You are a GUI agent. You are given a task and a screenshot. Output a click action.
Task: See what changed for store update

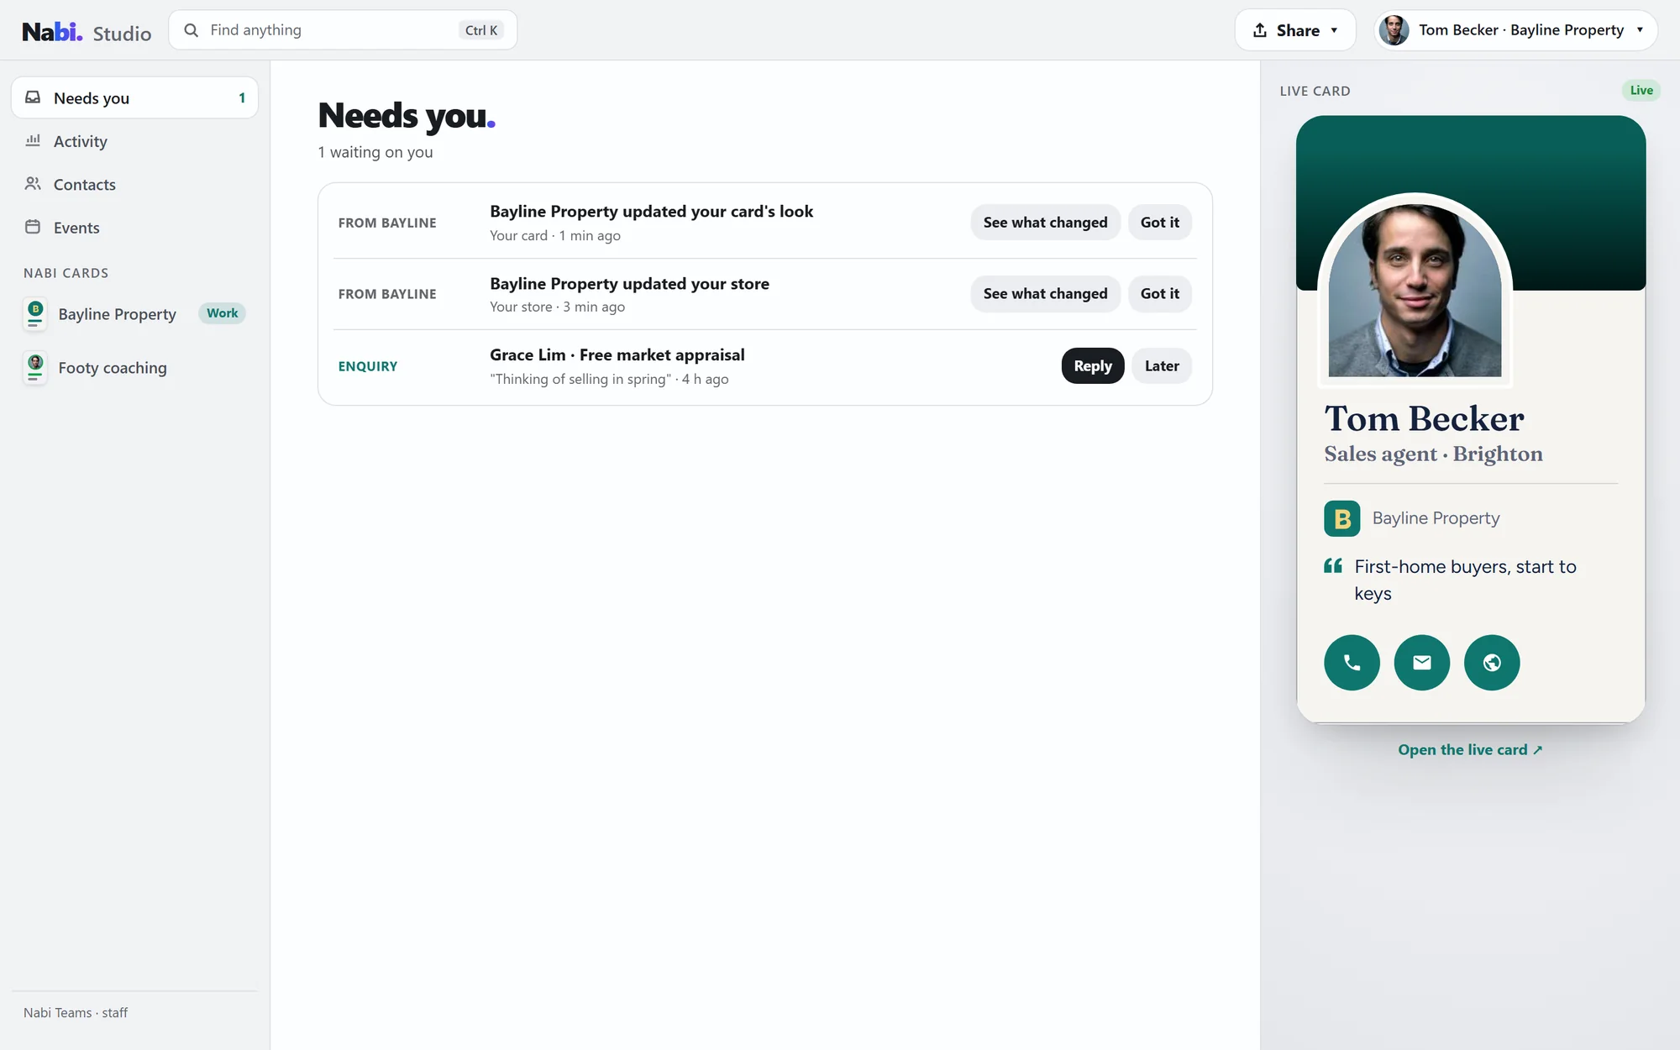click(1045, 294)
